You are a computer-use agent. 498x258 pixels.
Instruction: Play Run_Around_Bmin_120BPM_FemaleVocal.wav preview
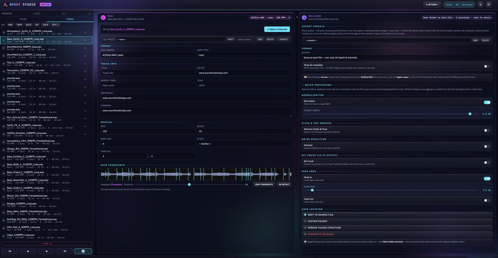[x=4, y=118]
